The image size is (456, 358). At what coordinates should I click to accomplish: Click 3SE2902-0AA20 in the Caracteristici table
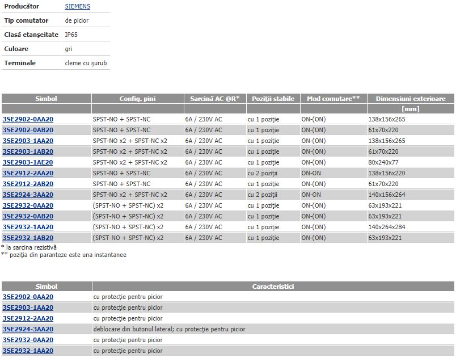(28, 297)
